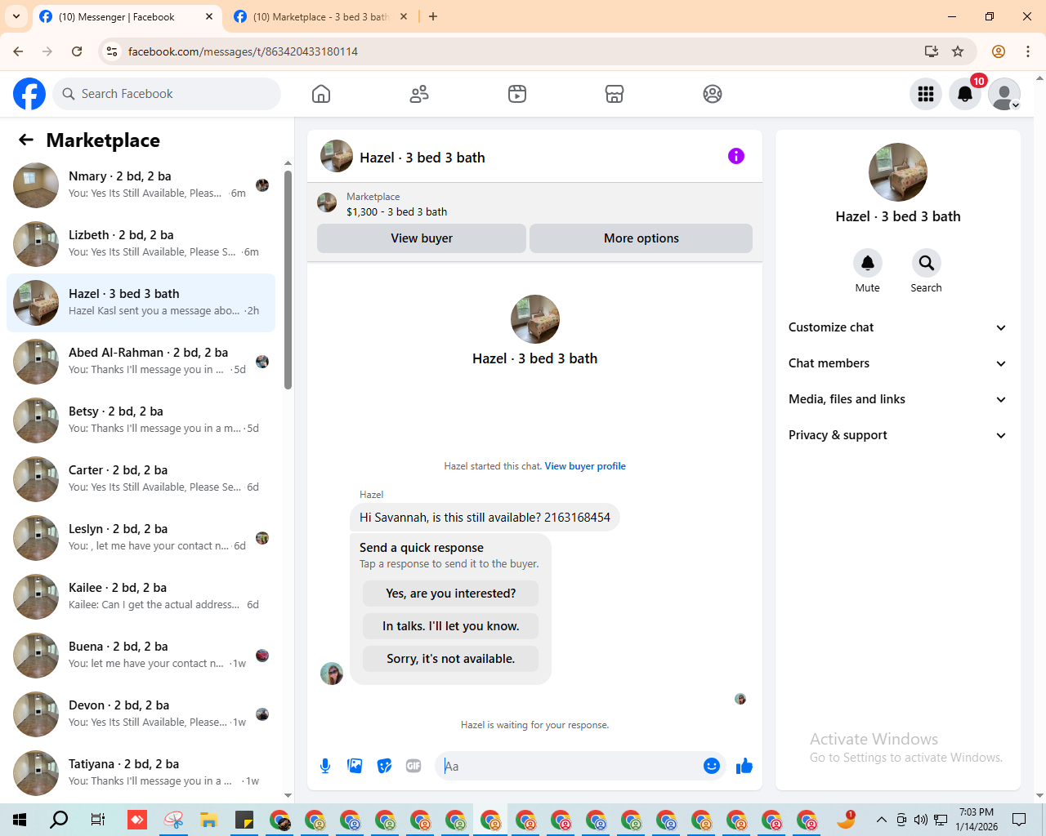Open File Explorer from the taskbar

[x=208, y=820]
